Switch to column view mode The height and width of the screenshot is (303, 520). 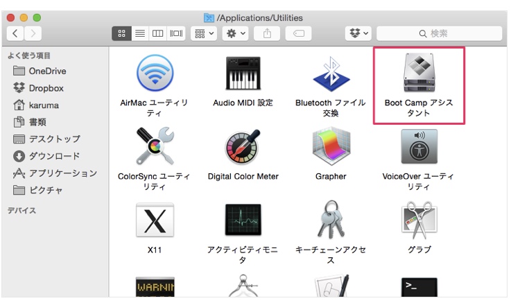click(157, 33)
